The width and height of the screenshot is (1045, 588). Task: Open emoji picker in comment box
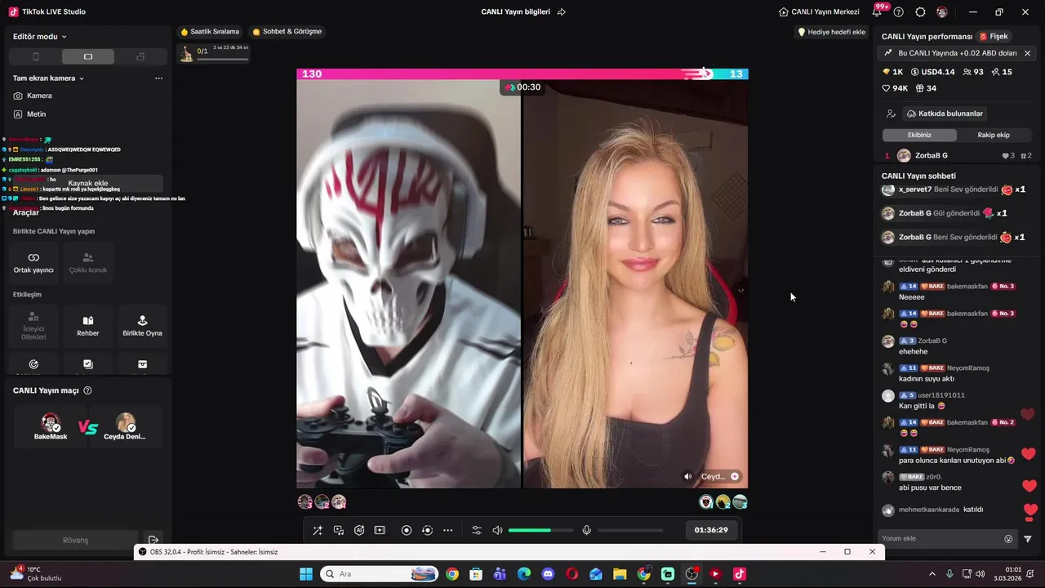1008,539
